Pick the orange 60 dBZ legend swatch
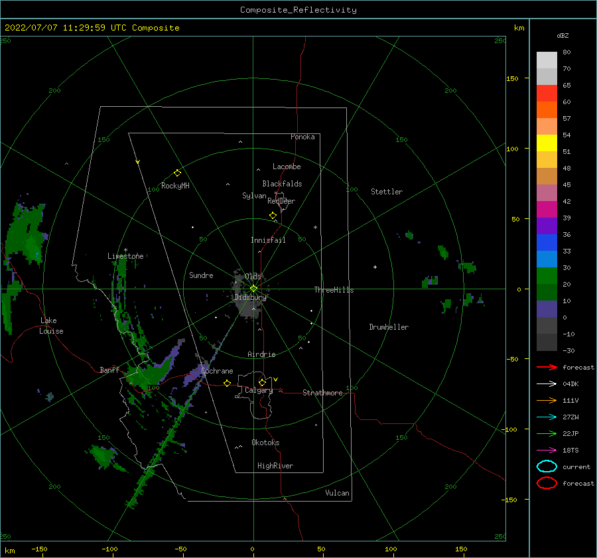This screenshot has width=597, height=558. pyautogui.click(x=547, y=109)
